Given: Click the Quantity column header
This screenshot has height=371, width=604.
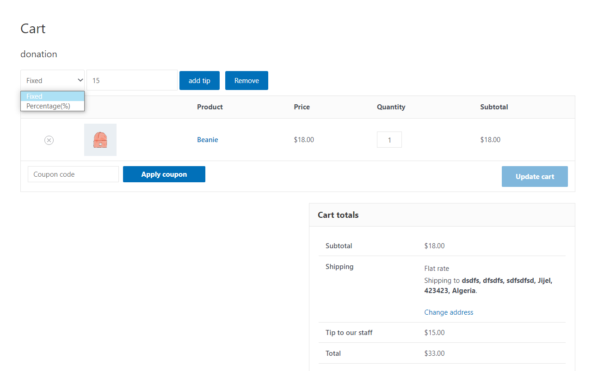Looking at the screenshot, I should click(x=391, y=107).
